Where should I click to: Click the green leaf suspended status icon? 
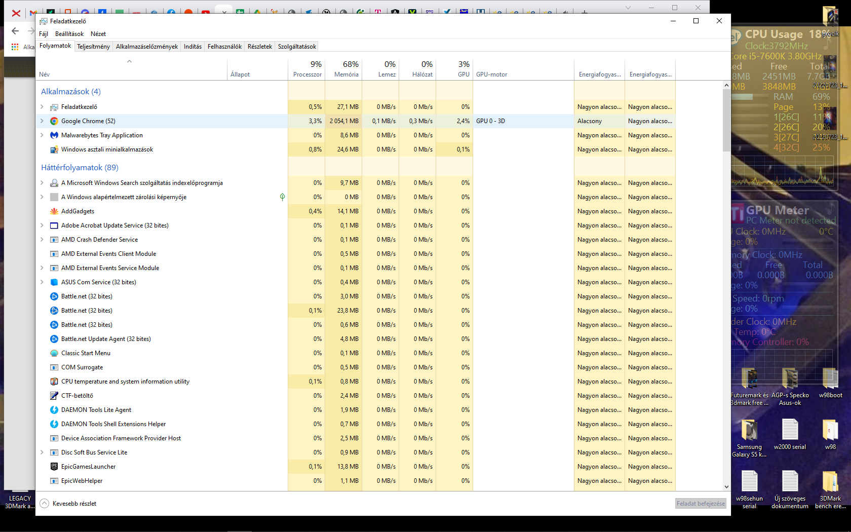click(x=282, y=197)
